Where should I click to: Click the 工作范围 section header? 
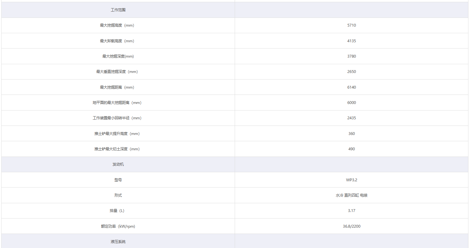point(118,10)
